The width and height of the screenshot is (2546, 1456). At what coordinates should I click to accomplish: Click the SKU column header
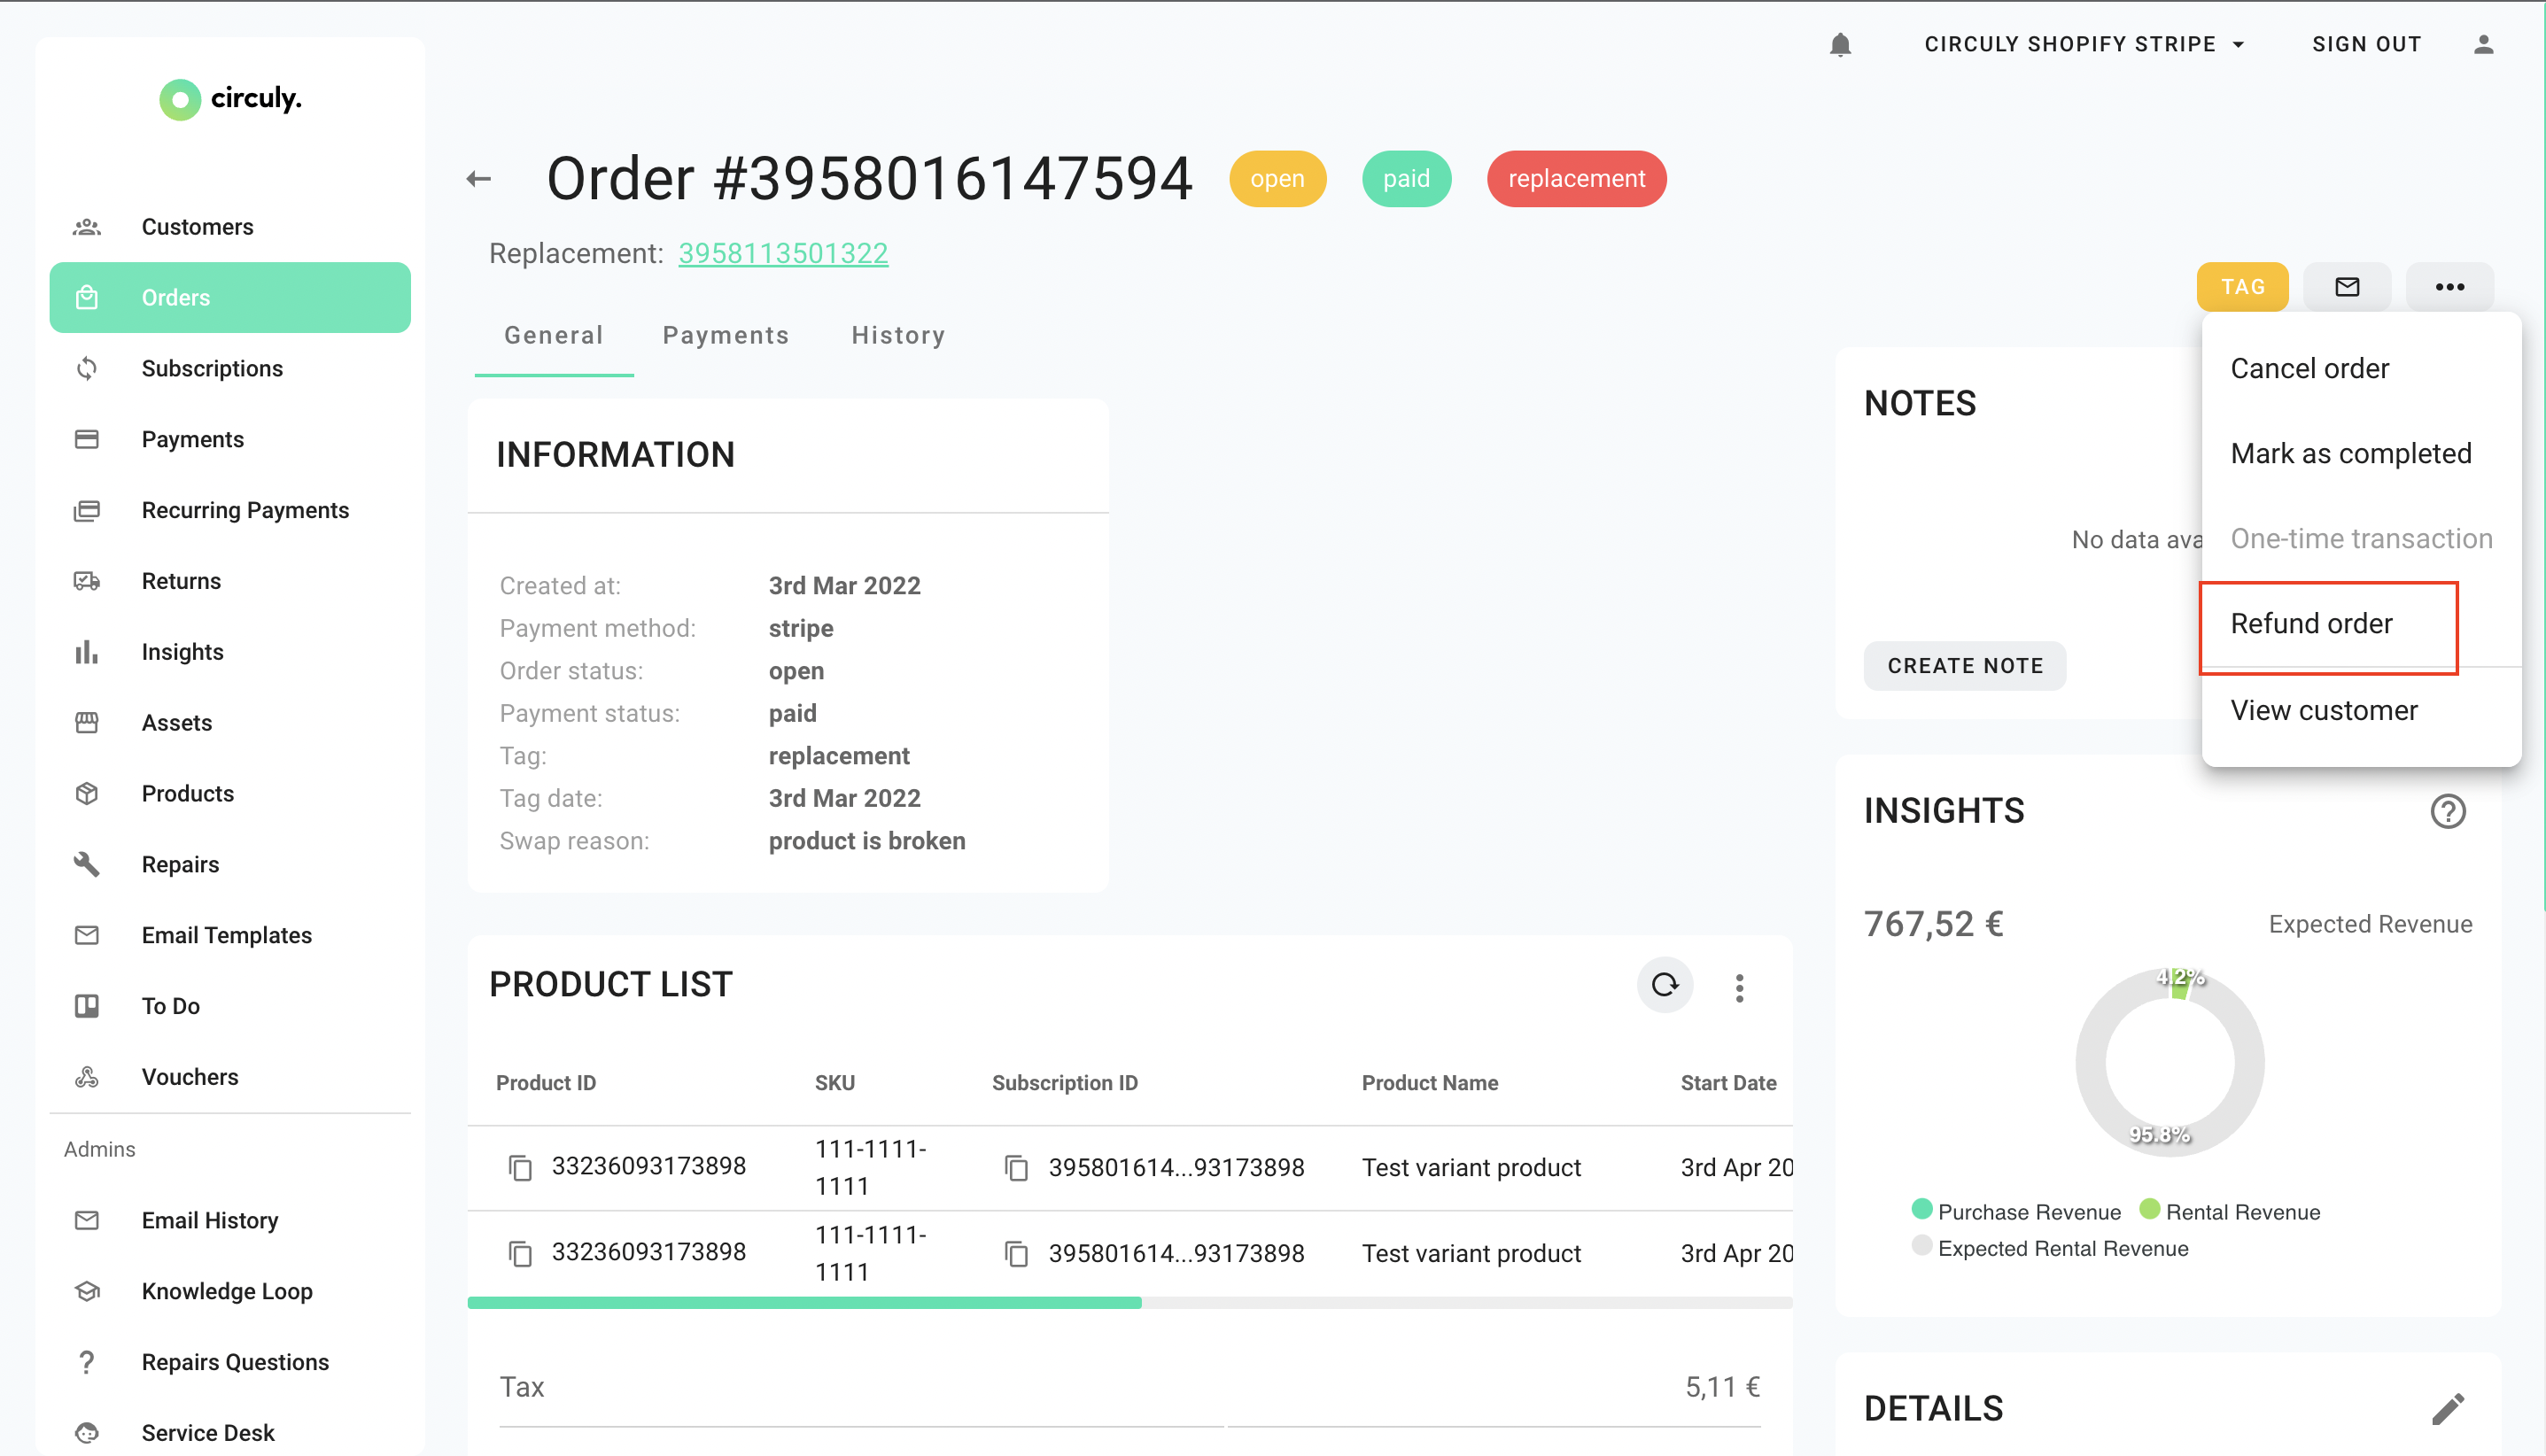coord(834,1083)
